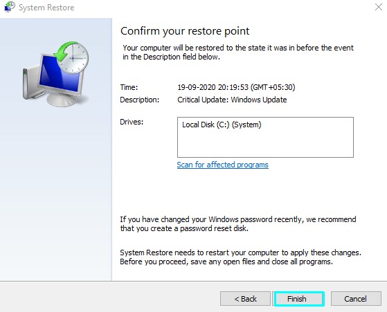Click the password reset disk recommendation text
The height and width of the screenshot is (312, 387).
(238, 224)
